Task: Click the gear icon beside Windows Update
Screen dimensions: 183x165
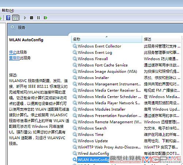Action: coord(75,141)
